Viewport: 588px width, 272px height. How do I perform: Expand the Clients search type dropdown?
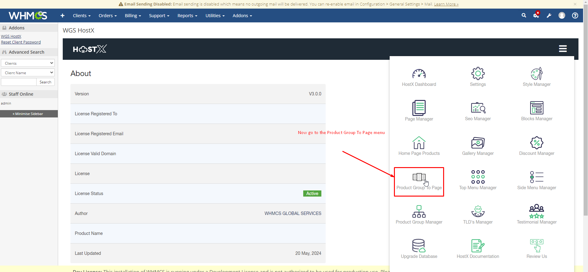[x=28, y=63]
